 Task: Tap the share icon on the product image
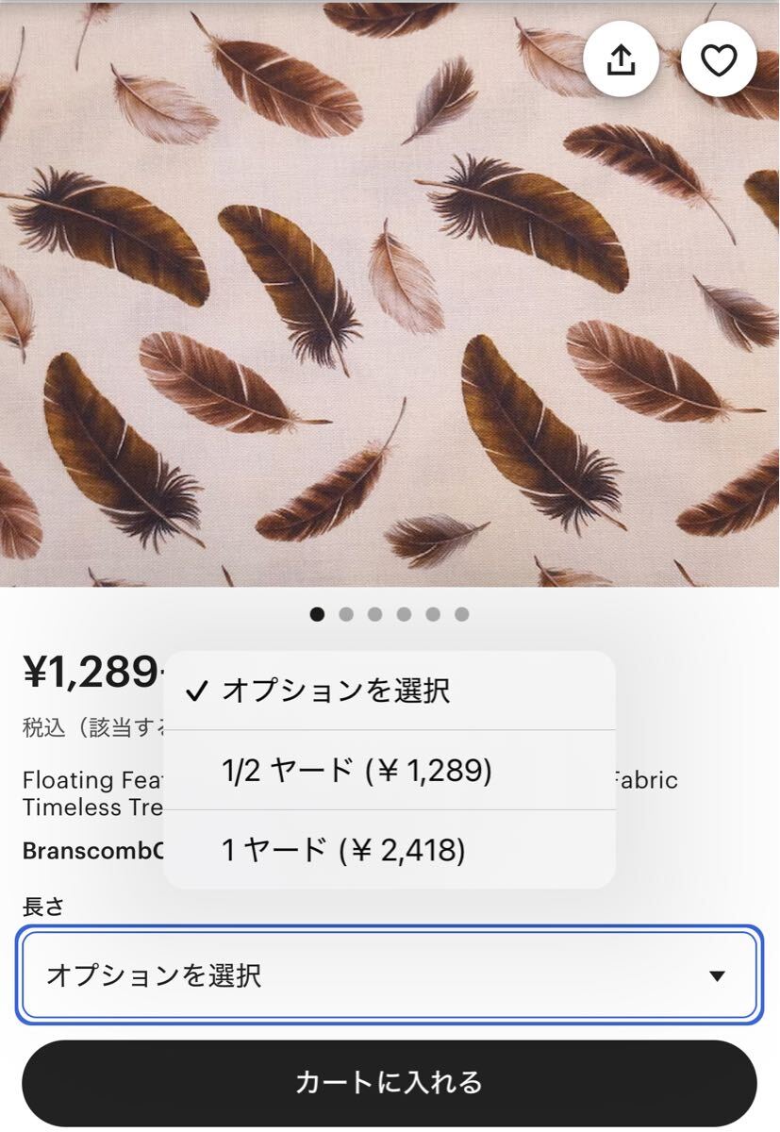pyautogui.click(x=621, y=60)
